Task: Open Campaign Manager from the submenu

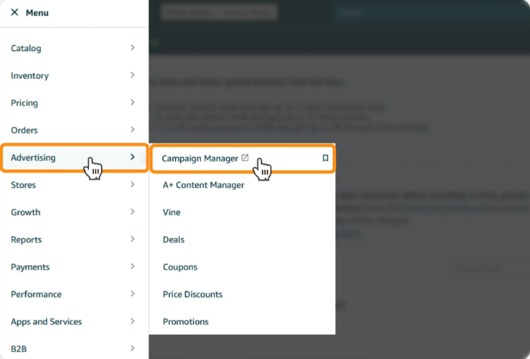Action: point(199,159)
